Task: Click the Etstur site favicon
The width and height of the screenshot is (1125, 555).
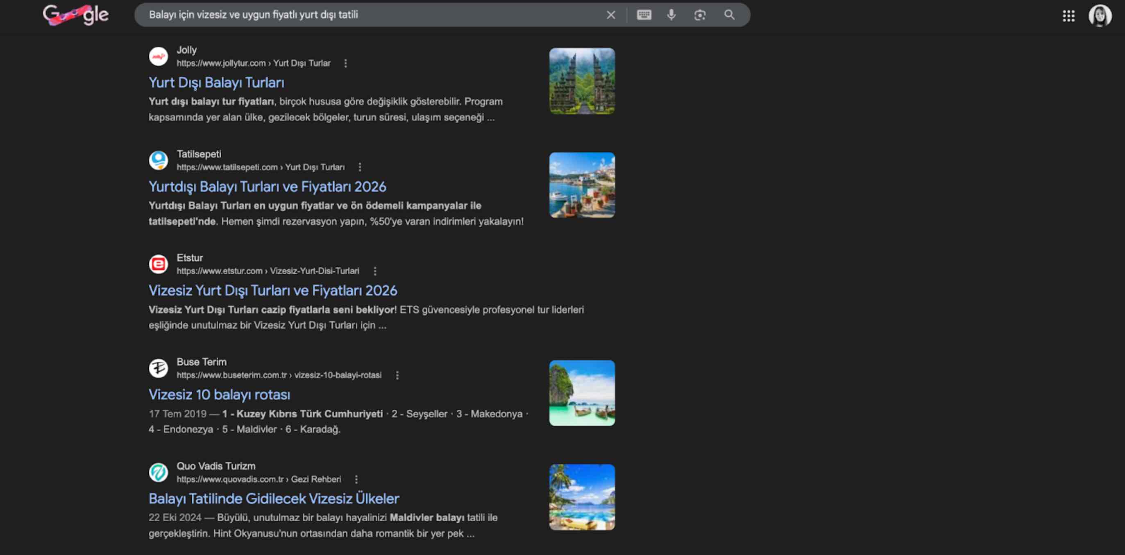Action: pyautogui.click(x=158, y=264)
